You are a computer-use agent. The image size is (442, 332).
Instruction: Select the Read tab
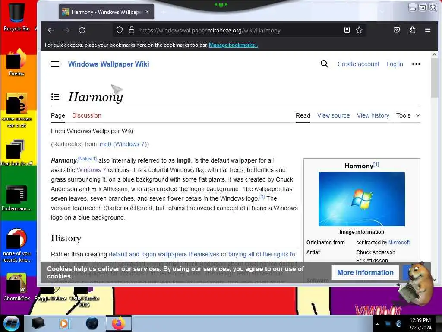click(x=303, y=115)
